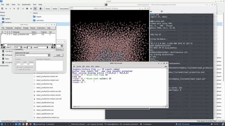The image size is (225, 126).
Task: Step VMD animation forward one frame
Action: [x=54, y=47]
